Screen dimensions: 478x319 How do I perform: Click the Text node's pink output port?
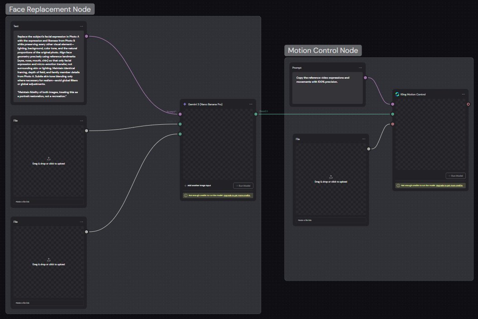(x=86, y=36)
